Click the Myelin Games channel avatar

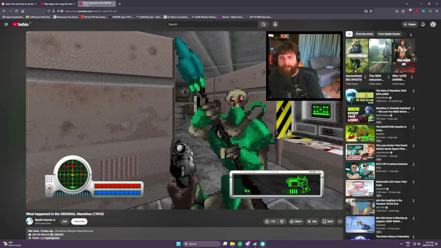click(29, 221)
